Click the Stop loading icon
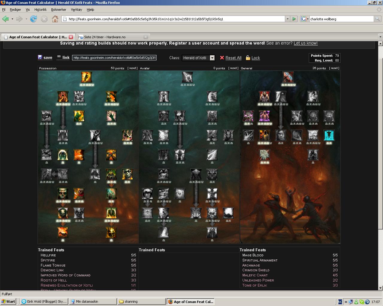The height and width of the screenshot is (306, 383). (44, 19)
